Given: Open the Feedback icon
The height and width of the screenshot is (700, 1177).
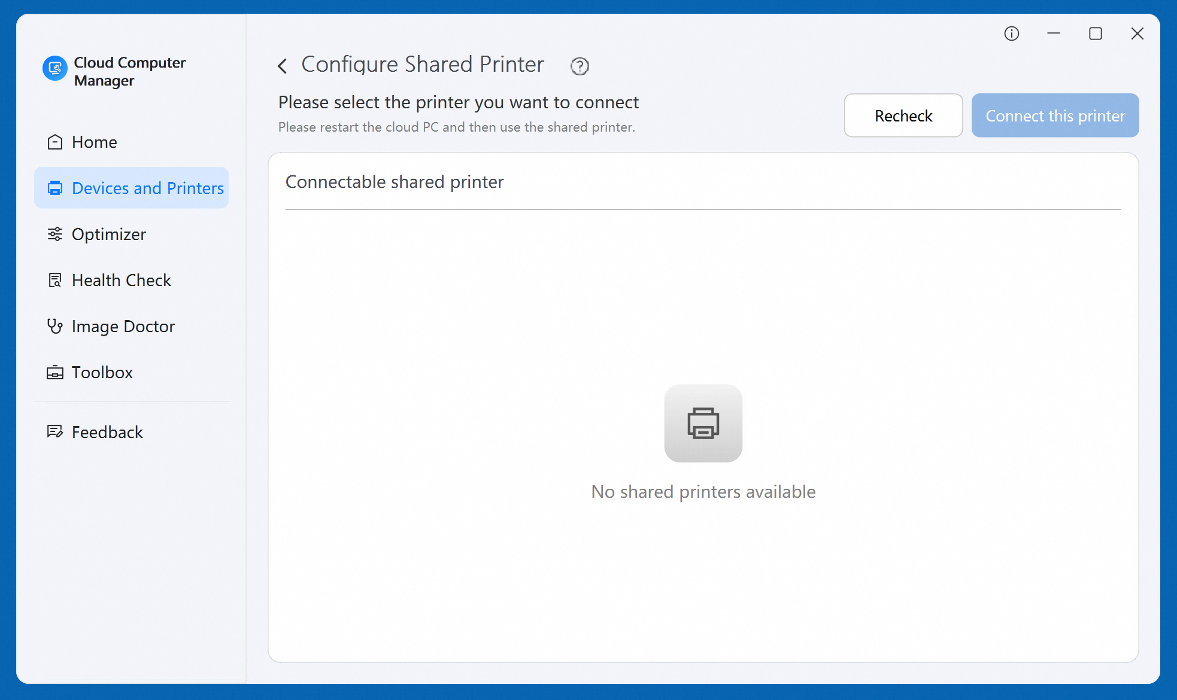Looking at the screenshot, I should 55,431.
